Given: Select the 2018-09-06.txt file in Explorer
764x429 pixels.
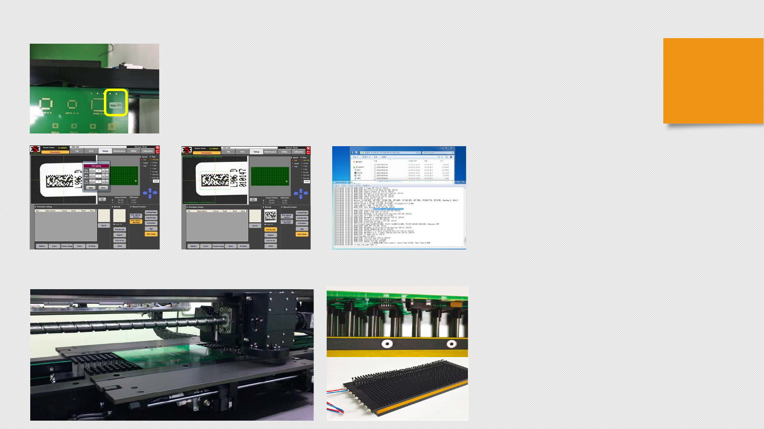Looking at the screenshot, I should pyautogui.click(x=382, y=178).
